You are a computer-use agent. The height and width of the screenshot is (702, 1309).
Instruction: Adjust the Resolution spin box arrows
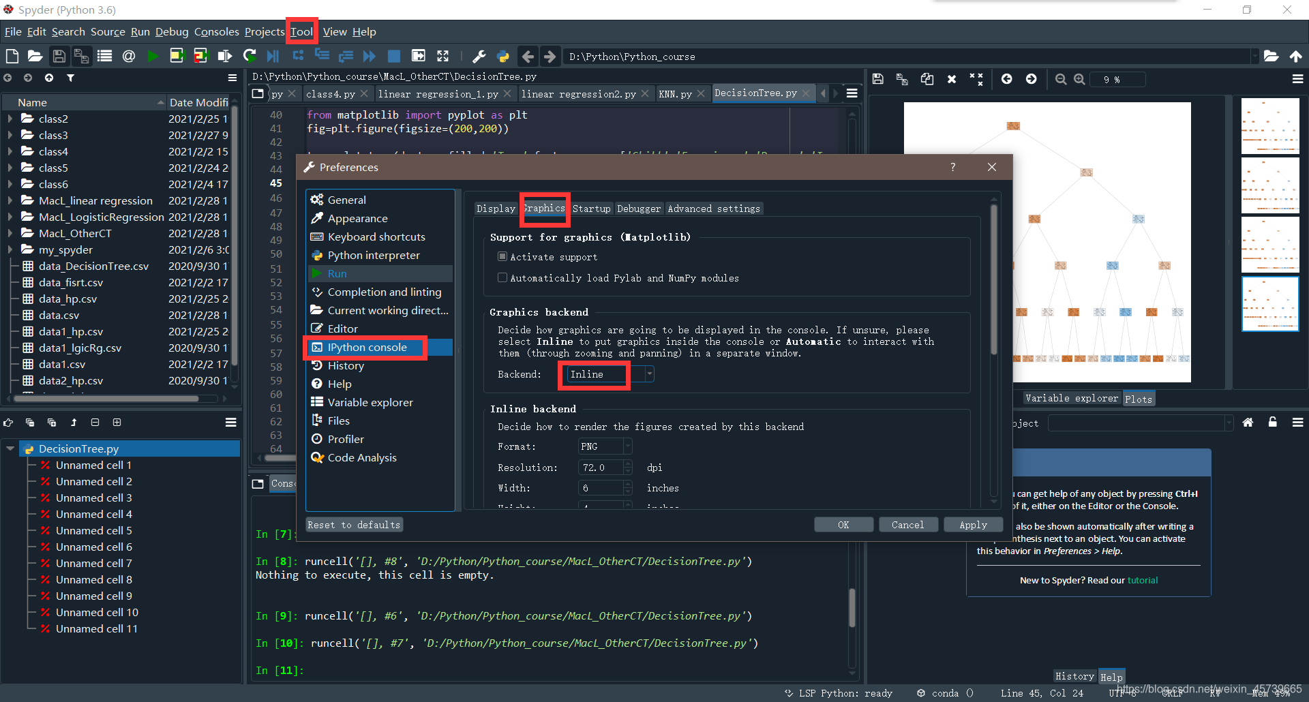click(x=628, y=468)
